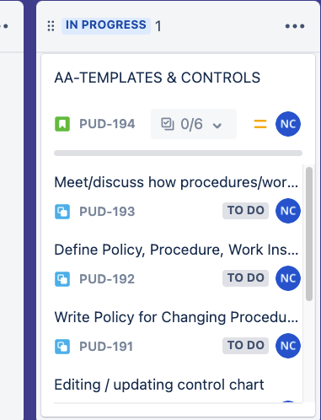Click the subtask type icon next to PUD-191
The height and width of the screenshot is (420, 321).
pyautogui.click(x=62, y=347)
